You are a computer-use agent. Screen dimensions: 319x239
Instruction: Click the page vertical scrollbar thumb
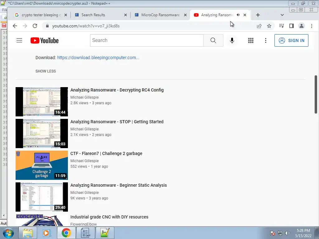(316, 94)
